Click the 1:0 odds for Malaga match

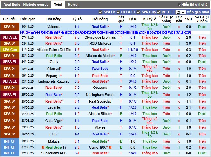(x=133, y=141)
